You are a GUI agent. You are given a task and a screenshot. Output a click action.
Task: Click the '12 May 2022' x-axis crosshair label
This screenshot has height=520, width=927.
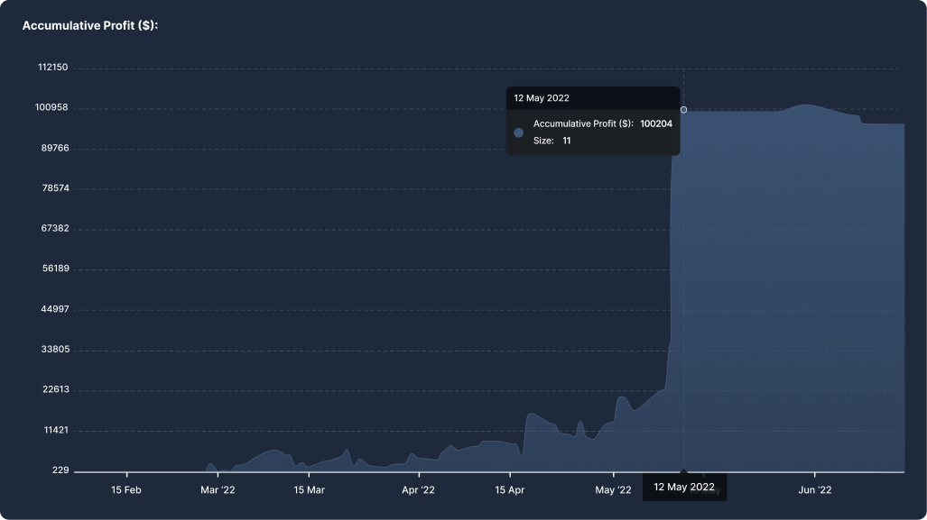[683, 487]
